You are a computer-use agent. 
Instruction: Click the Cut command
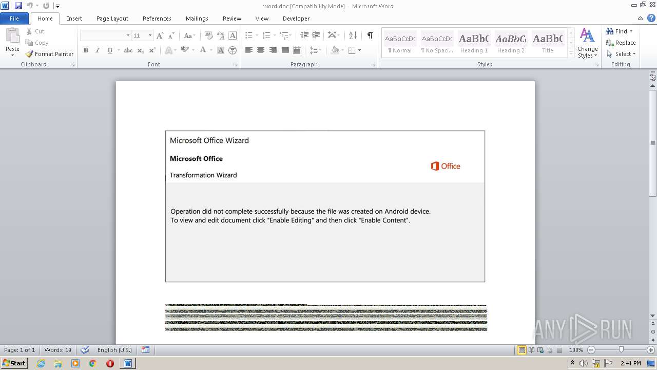[x=35, y=31]
